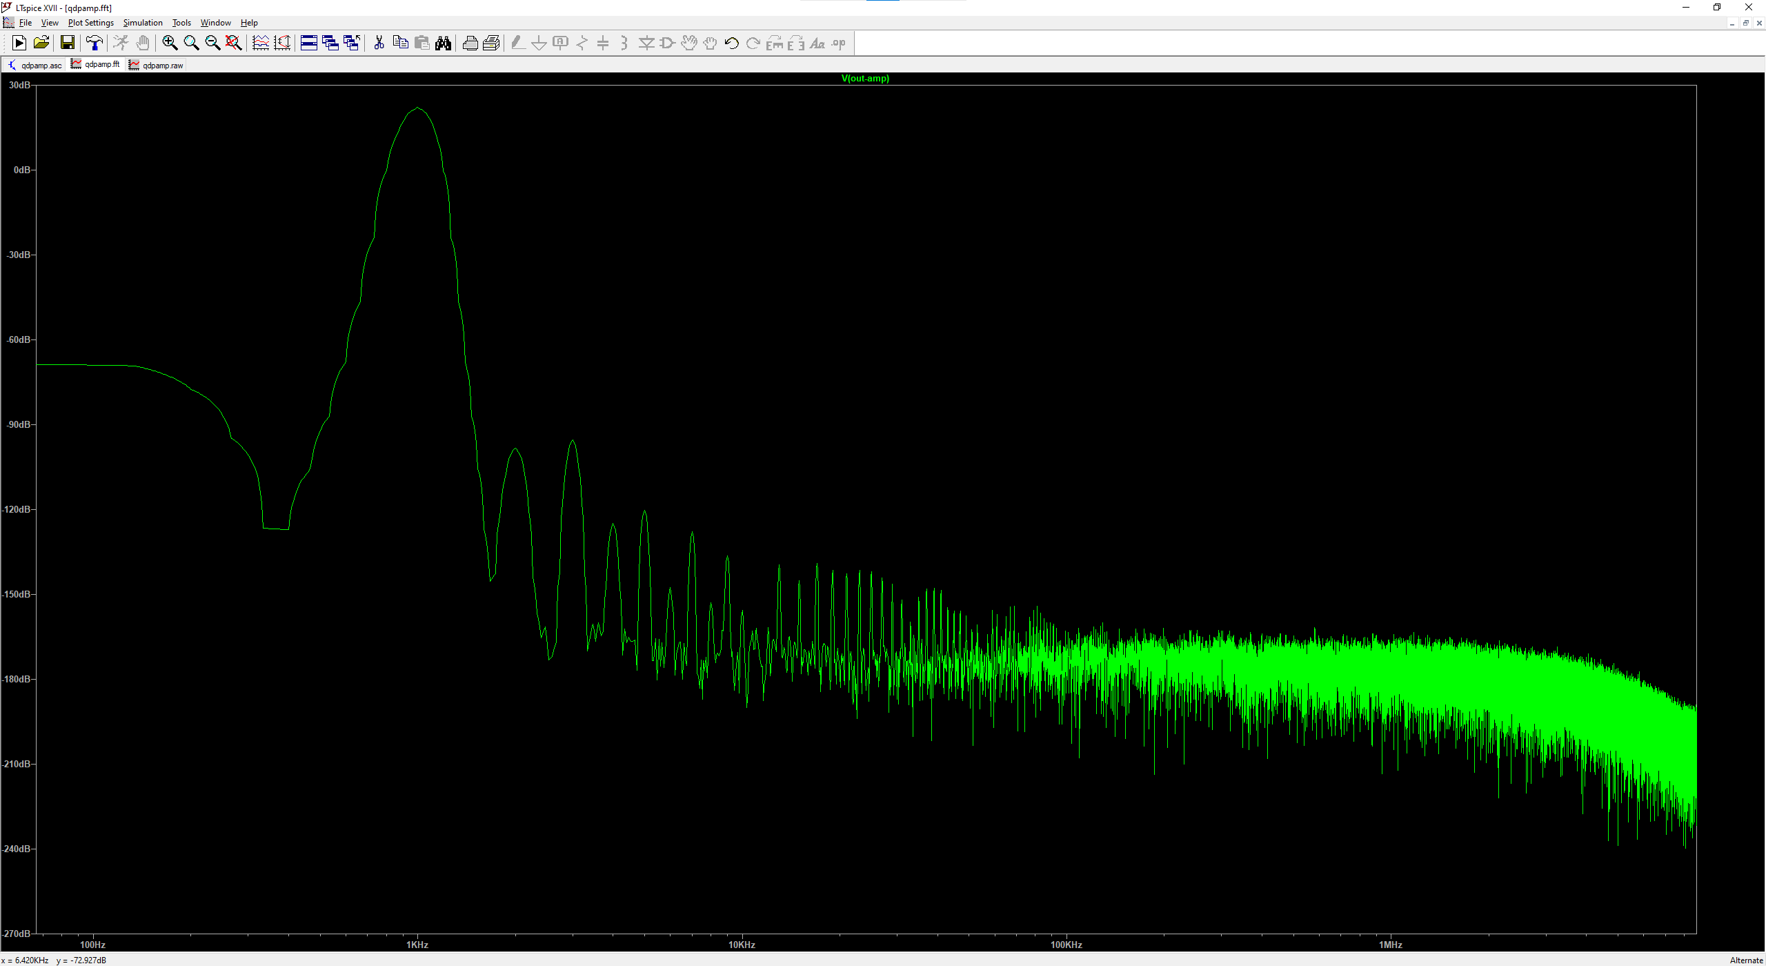Click the New Schematic toolbar icon
Viewport: 1766px width, 966px height.
19,43
